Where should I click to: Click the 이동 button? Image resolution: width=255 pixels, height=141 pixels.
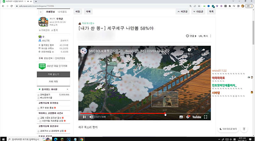coord(78,12)
